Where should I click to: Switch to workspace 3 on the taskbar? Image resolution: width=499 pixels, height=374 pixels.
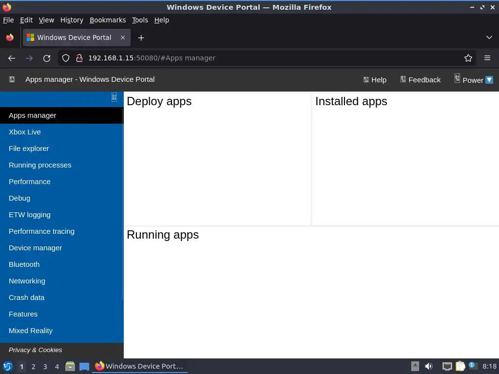click(45, 367)
